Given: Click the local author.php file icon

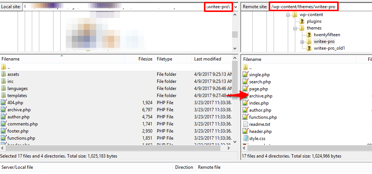Looking at the screenshot, I should pos(3,117).
